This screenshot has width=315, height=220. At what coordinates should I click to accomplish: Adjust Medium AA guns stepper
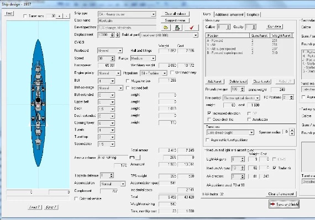click(x=243, y=168)
